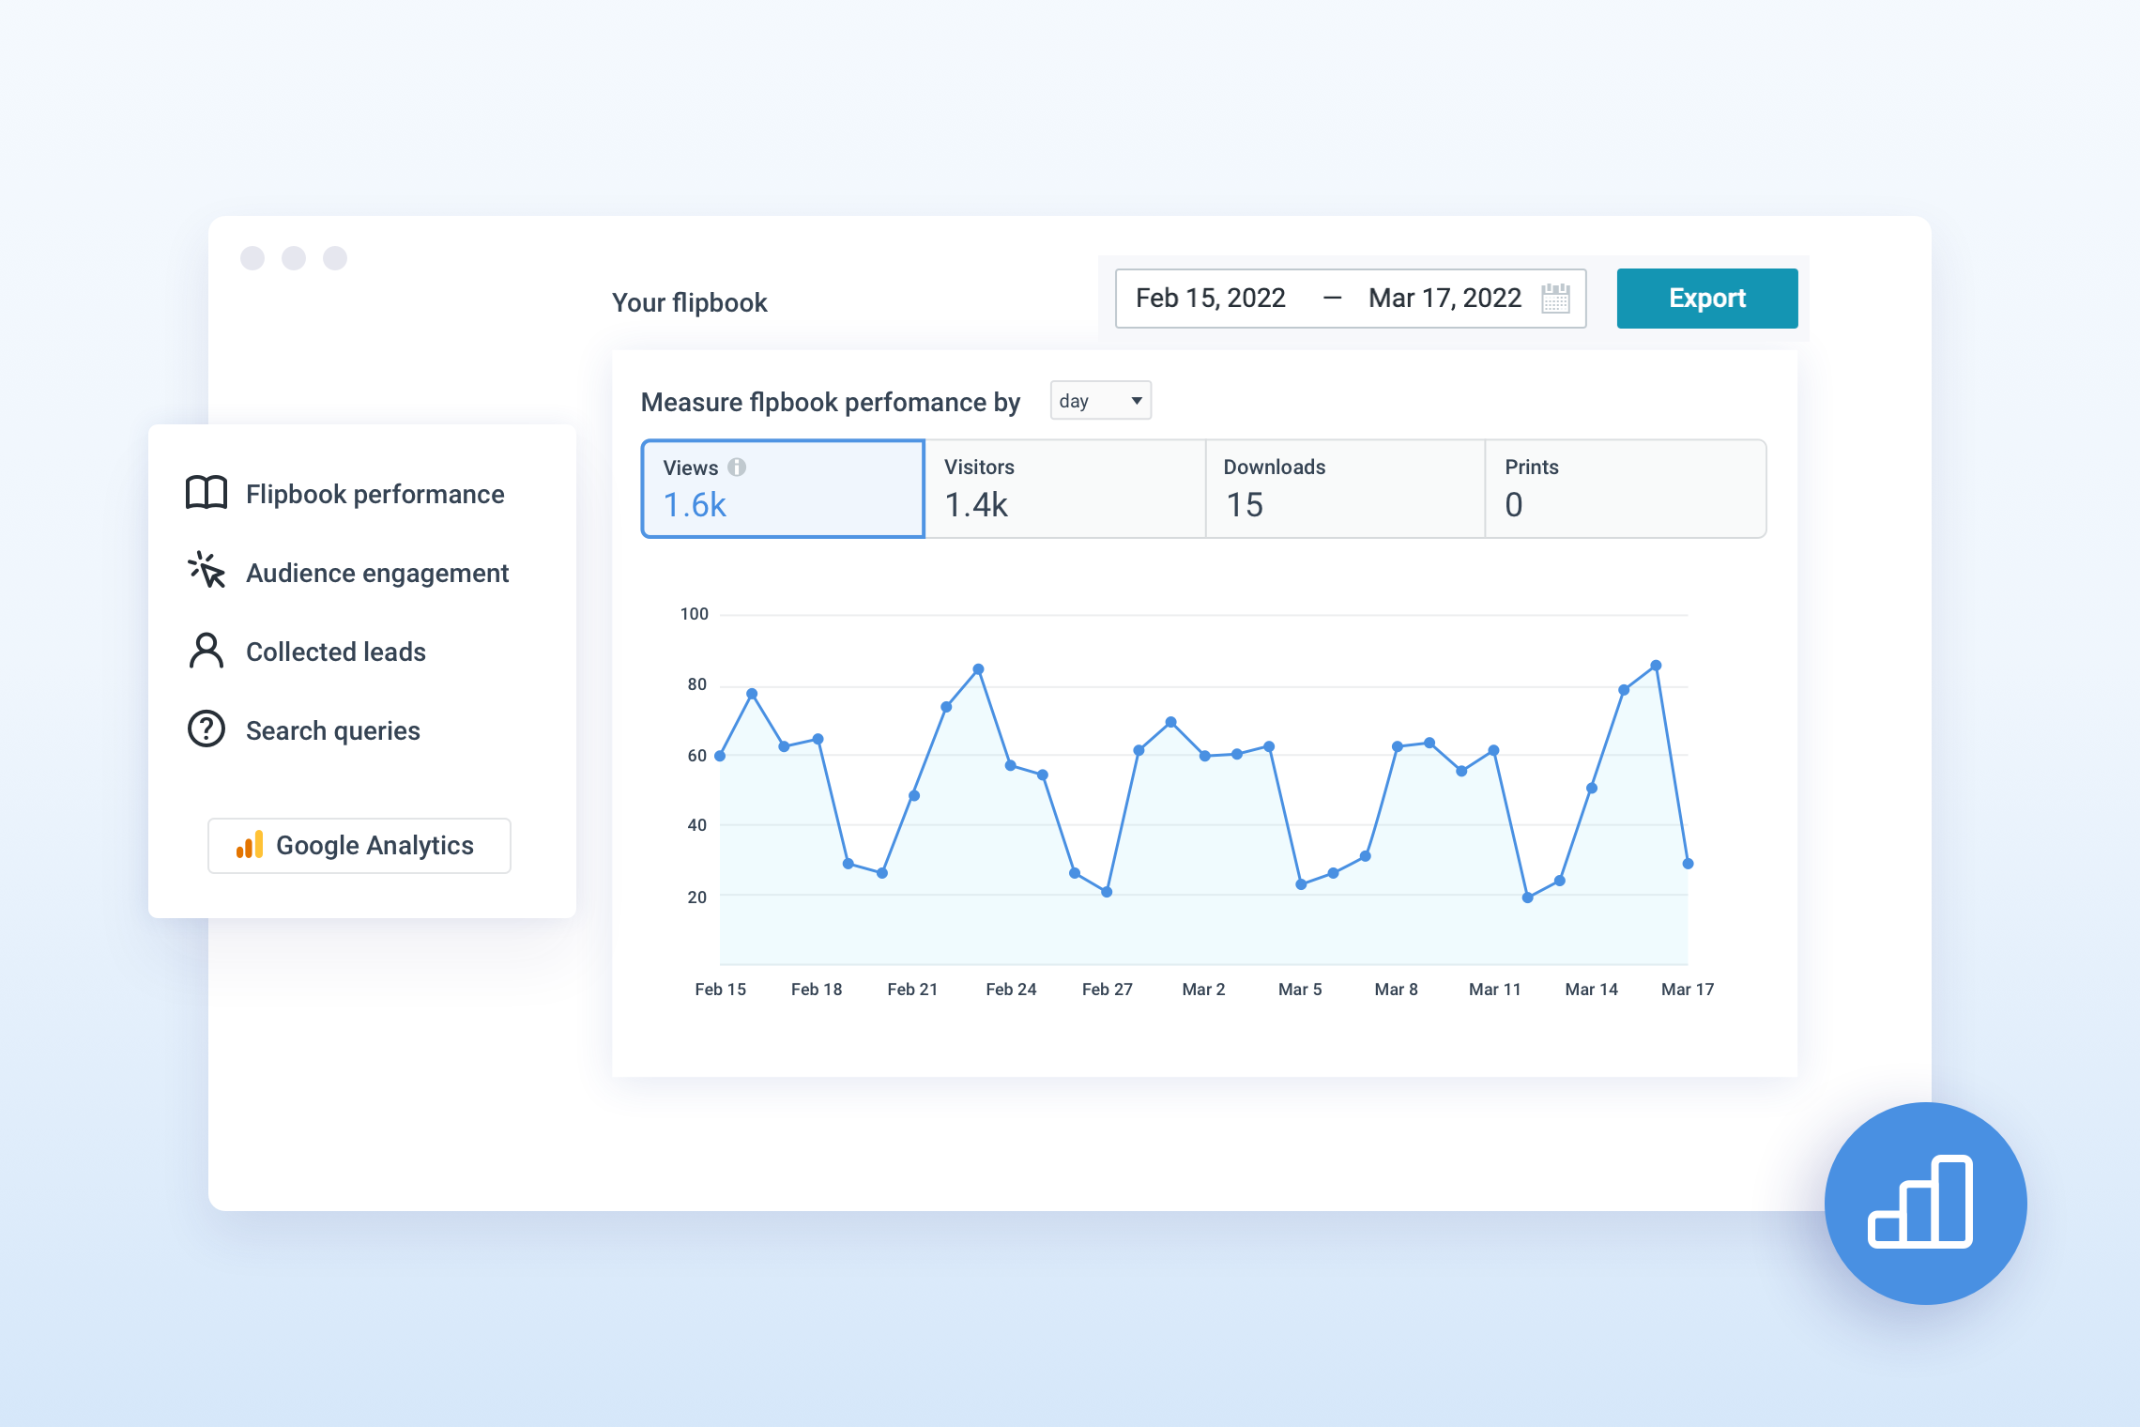Open the calendar icon next to date range
2140x1427 pixels.
tap(1554, 298)
